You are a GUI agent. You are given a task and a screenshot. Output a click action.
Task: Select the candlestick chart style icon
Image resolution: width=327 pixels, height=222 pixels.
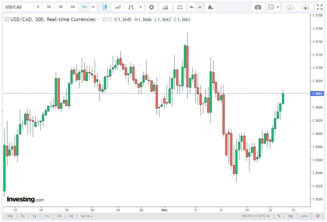point(104,7)
